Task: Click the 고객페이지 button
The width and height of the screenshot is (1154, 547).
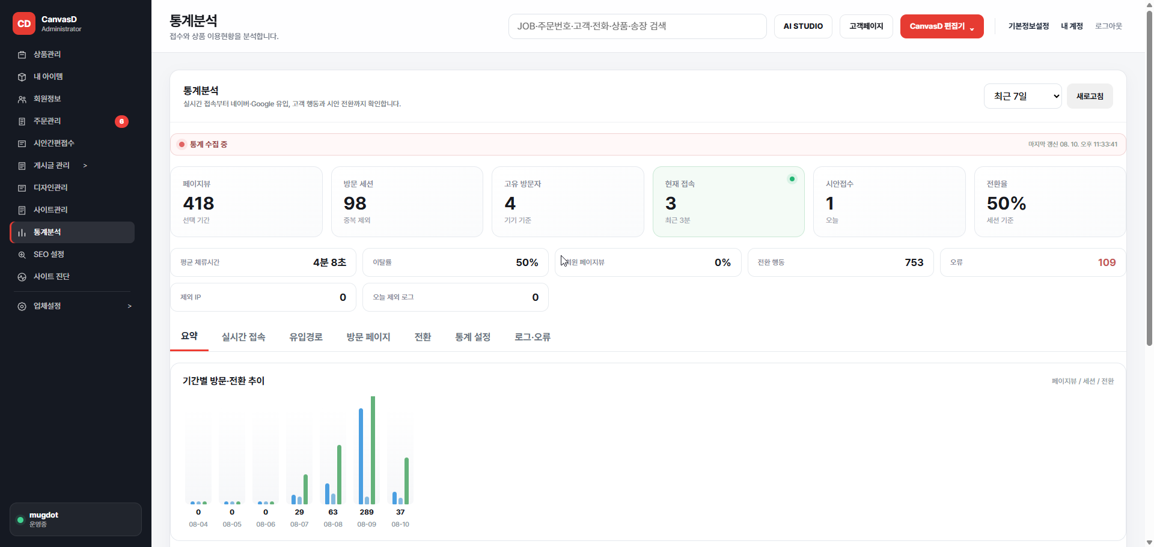Action: coord(866,26)
